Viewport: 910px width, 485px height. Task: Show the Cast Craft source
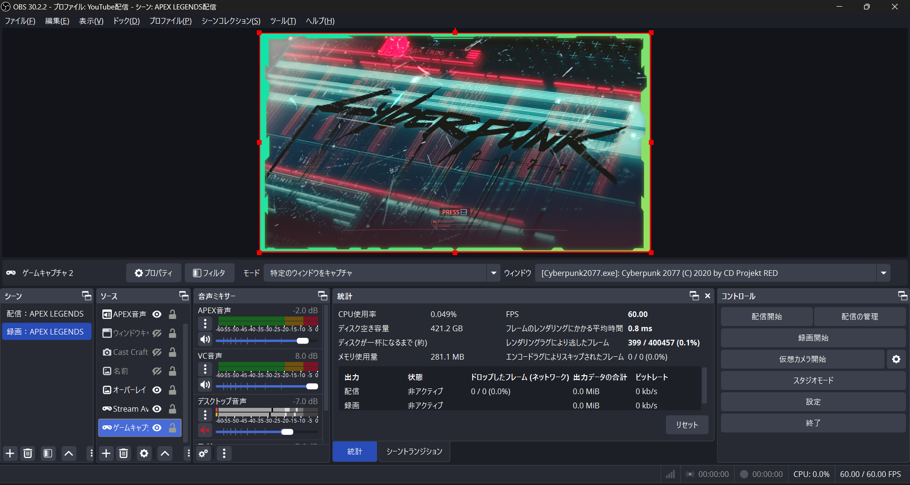(157, 352)
